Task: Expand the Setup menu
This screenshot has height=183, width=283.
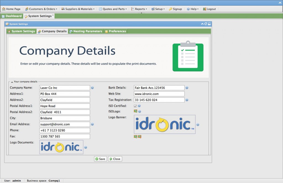Action: click(x=158, y=9)
